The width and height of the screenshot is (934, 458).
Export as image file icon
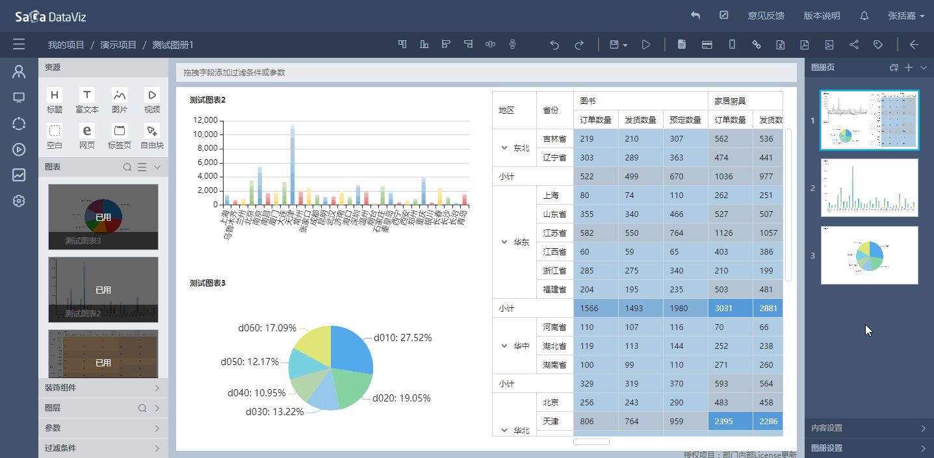(829, 44)
